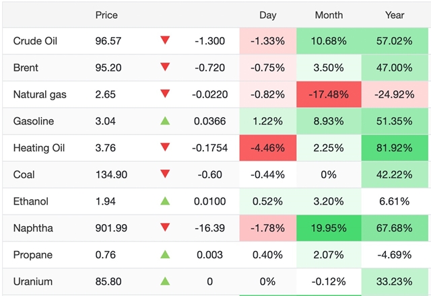
Task: Open the Uranium commodity link
Action: [32, 282]
